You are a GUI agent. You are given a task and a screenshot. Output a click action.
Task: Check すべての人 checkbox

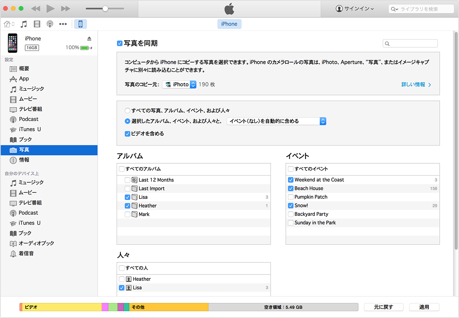[x=122, y=268]
